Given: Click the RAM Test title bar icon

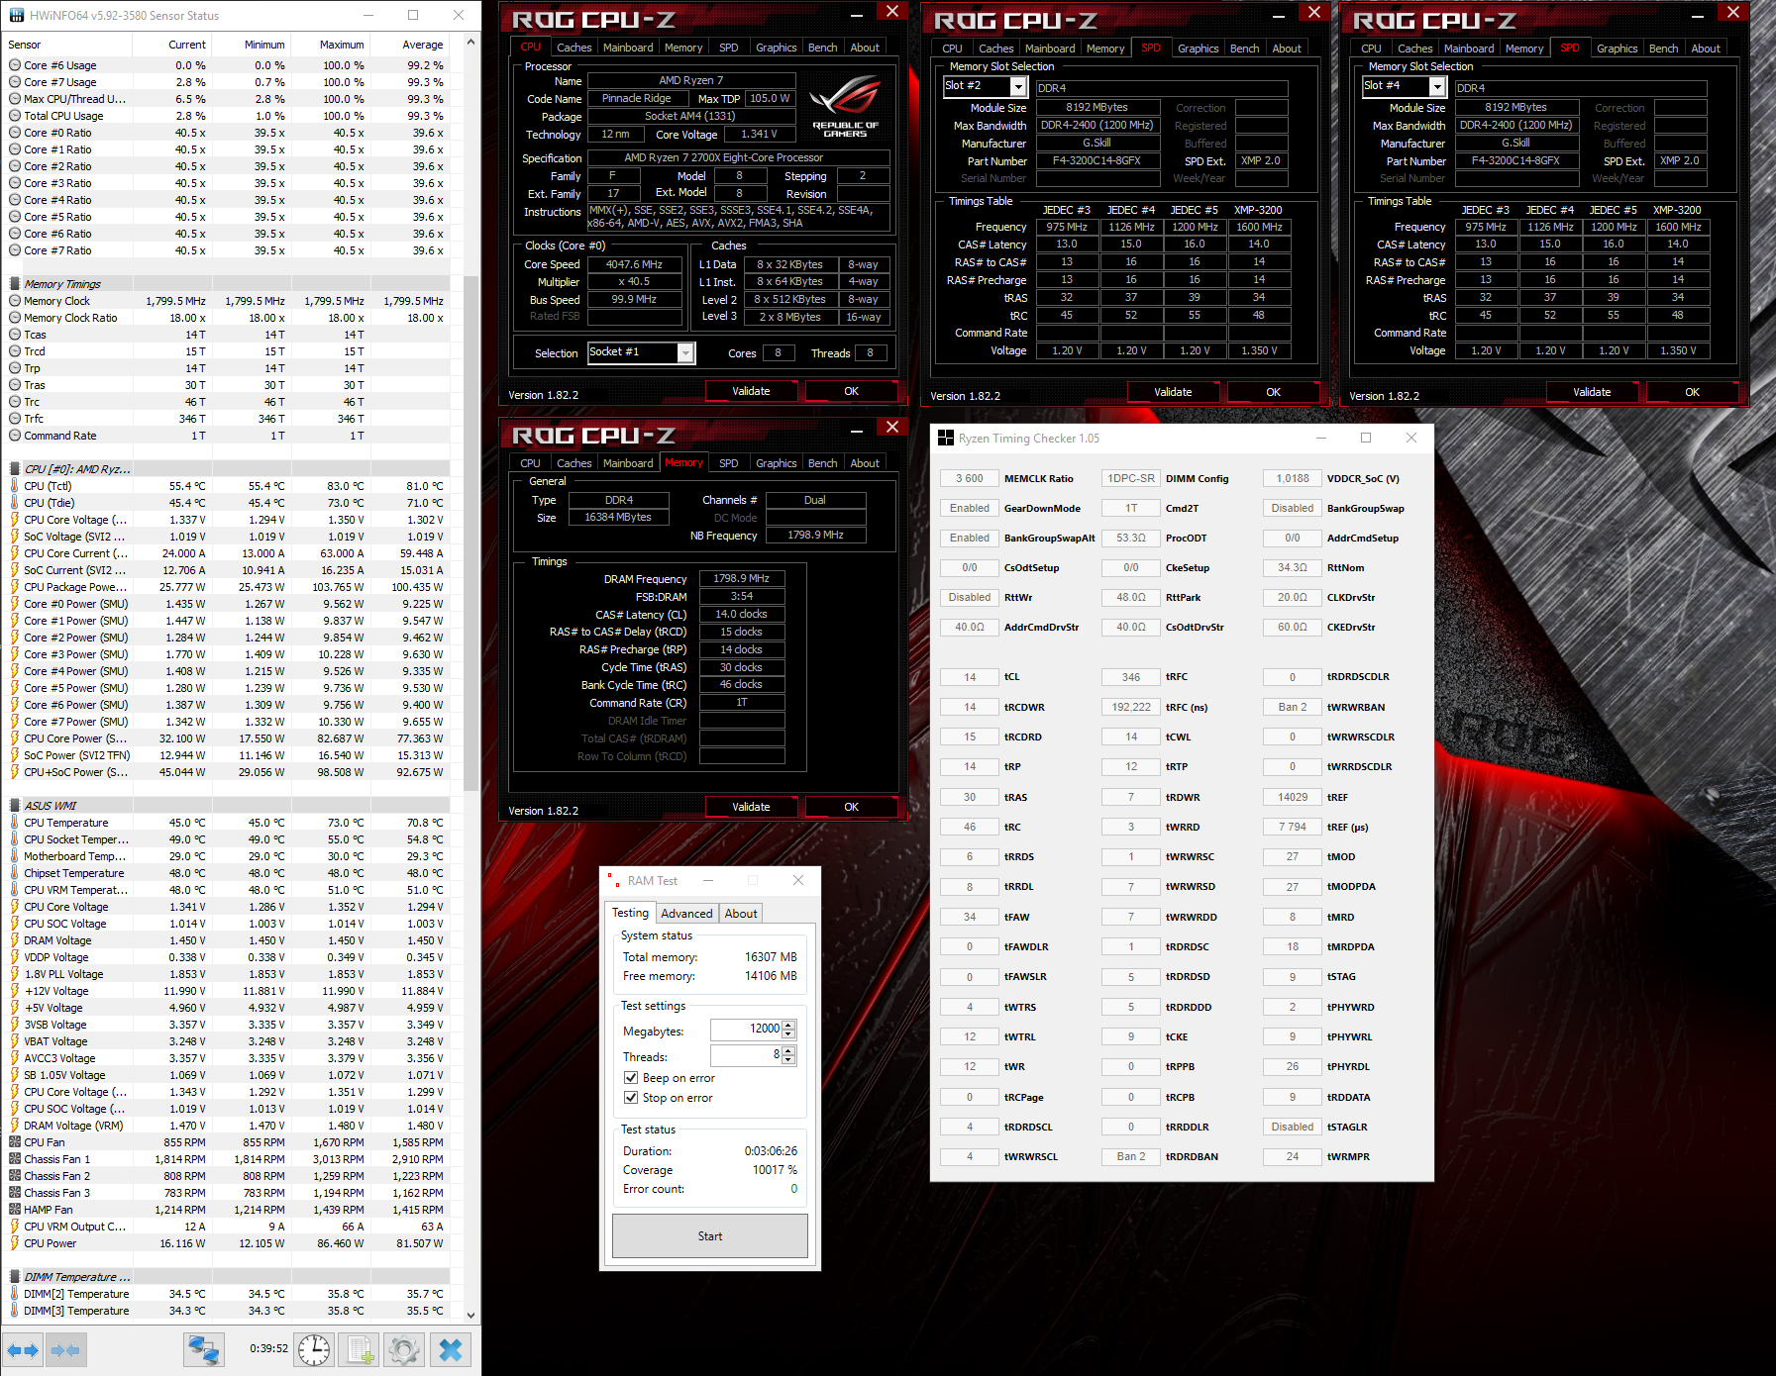Looking at the screenshot, I should coord(615,881).
